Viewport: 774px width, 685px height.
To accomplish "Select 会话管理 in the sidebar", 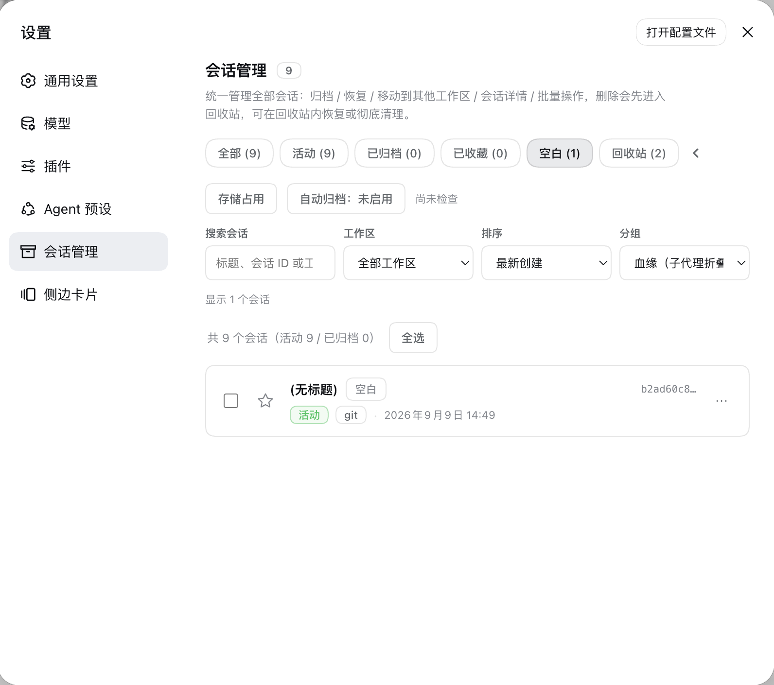I will (88, 252).
